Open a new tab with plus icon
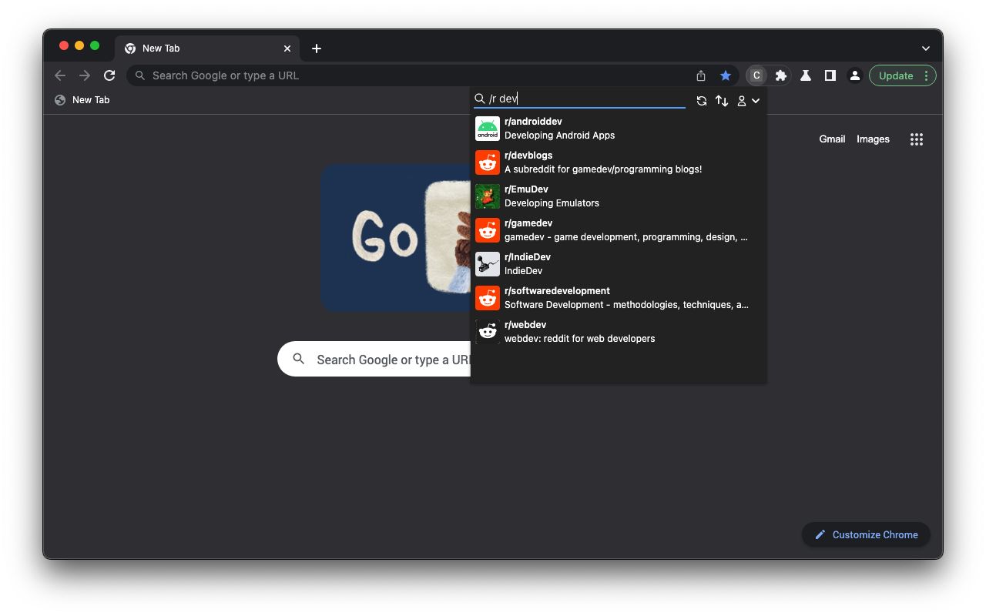The width and height of the screenshot is (986, 616). coord(317,49)
